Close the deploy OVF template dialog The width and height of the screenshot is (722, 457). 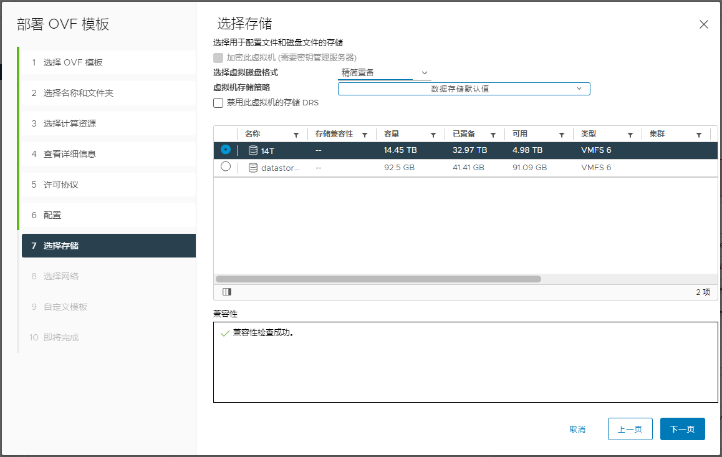704,24
